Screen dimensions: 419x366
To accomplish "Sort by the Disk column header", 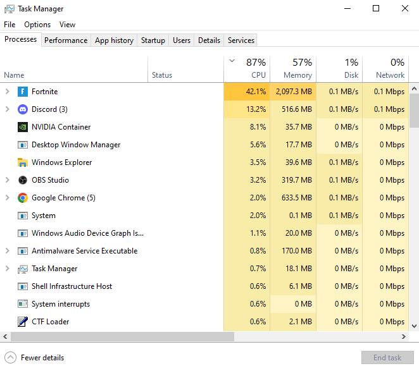I will pyautogui.click(x=339, y=70).
